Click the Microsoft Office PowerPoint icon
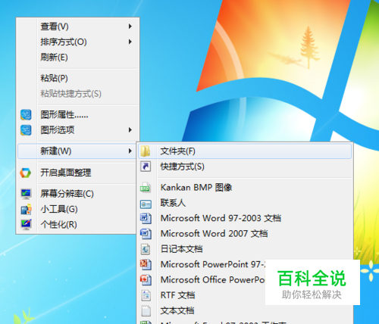The height and width of the screenshot is (324, 379). [x=146, y=280]
